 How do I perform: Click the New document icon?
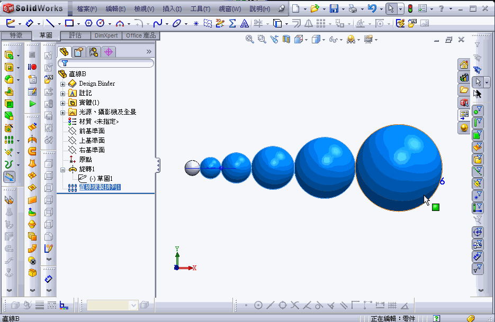[295, 8]
